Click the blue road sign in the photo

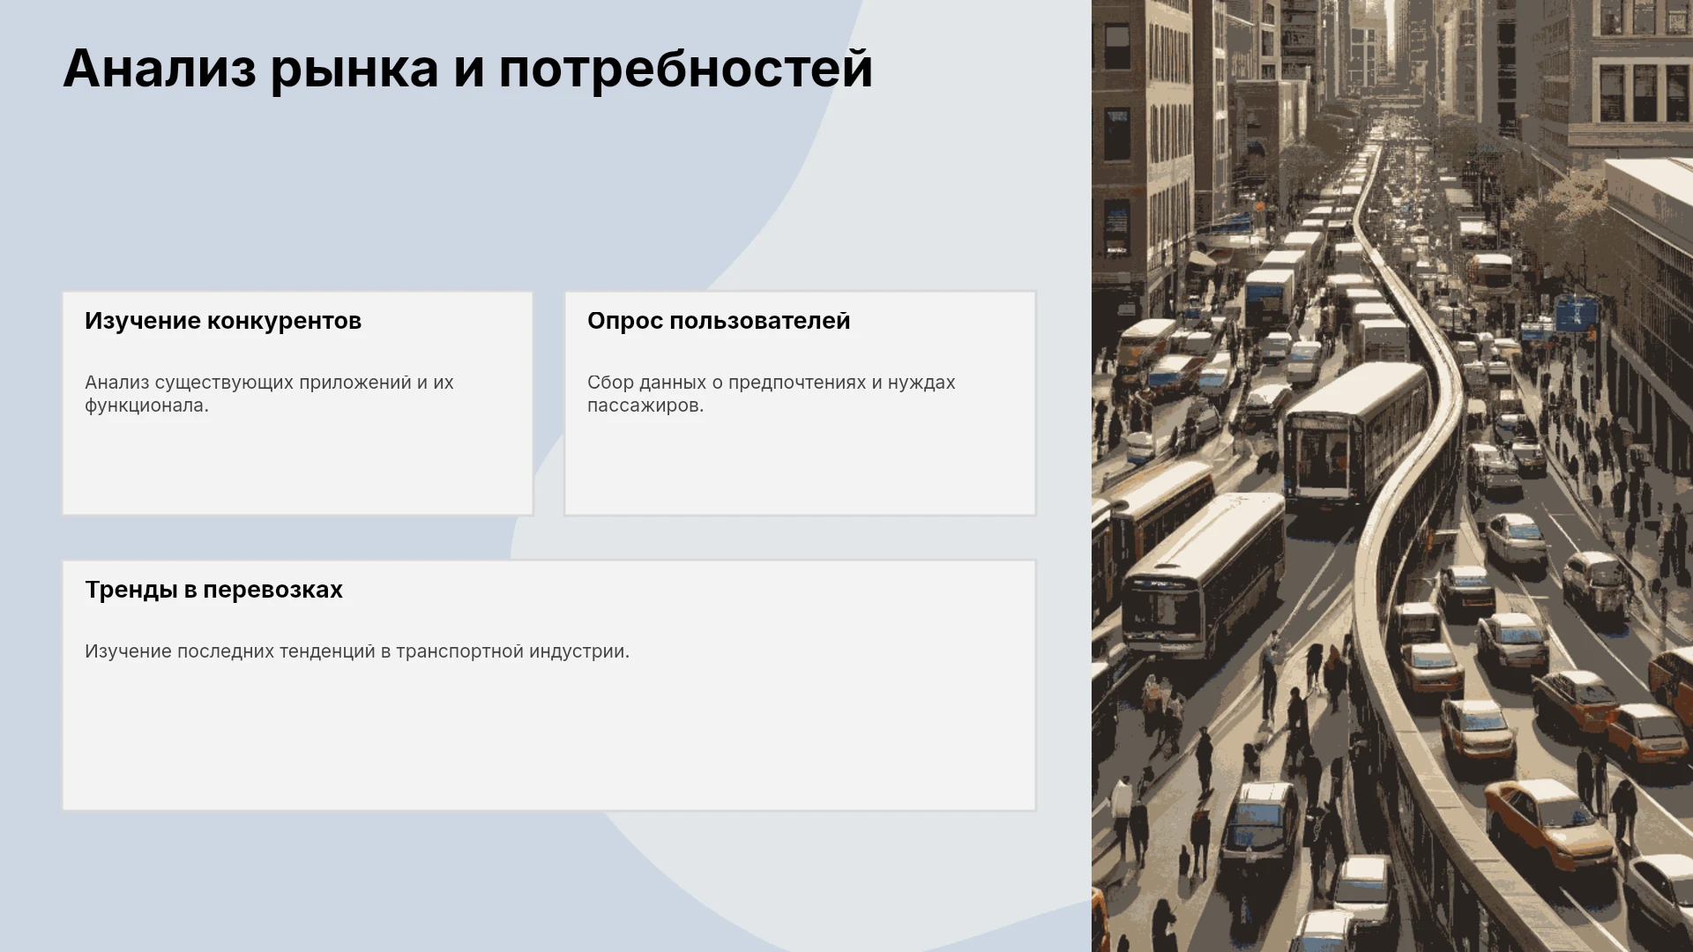pos(1577,315)
